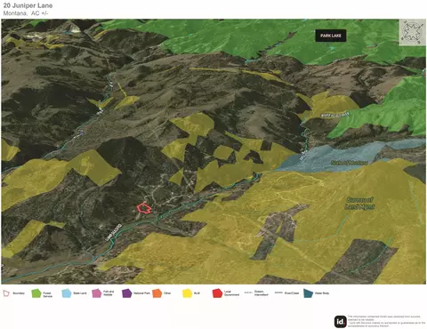Click the River/Creek legend line
The width and height of the screenshot is (427, 329).
(278, 293)
